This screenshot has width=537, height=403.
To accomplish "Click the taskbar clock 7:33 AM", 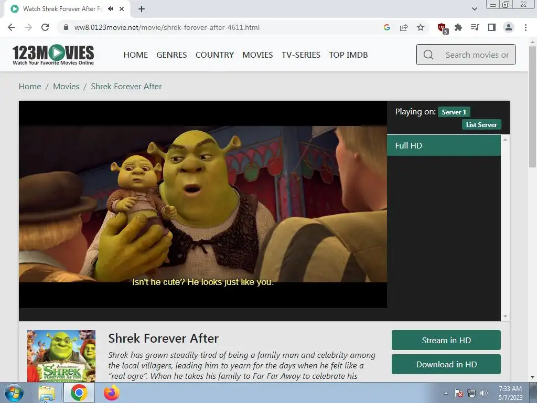I will point(510,389).
